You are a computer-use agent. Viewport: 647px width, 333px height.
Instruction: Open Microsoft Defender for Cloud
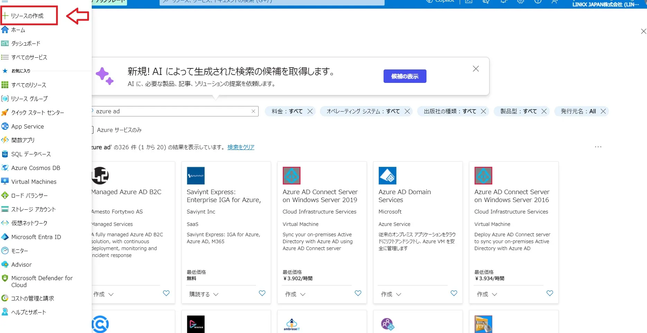tap(42, 282)
